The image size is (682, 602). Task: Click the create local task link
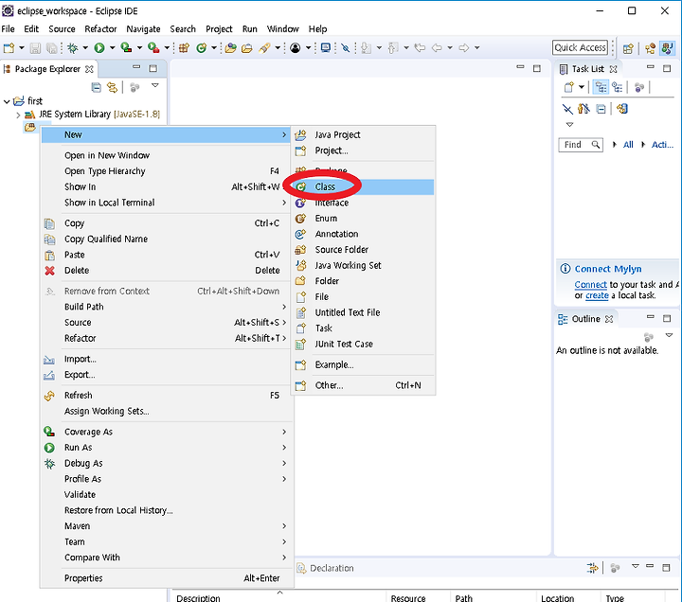tap(597, 295)
